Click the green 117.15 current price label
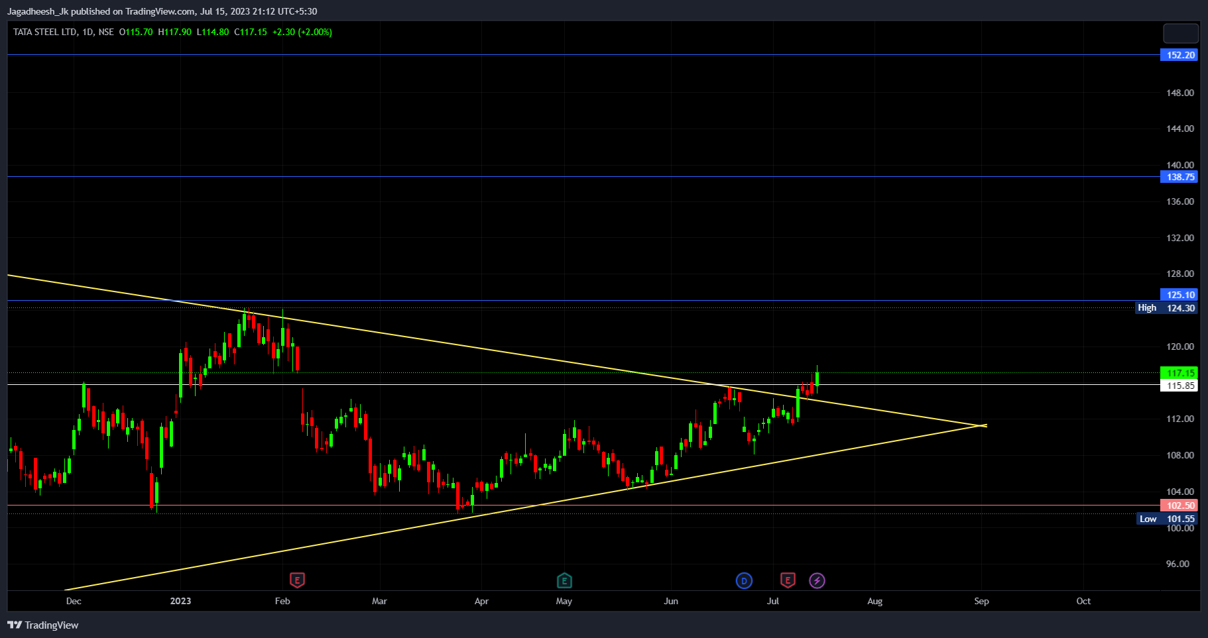Image resolution: width=1208 pixels, height=638 pixels. [1180, 373]
